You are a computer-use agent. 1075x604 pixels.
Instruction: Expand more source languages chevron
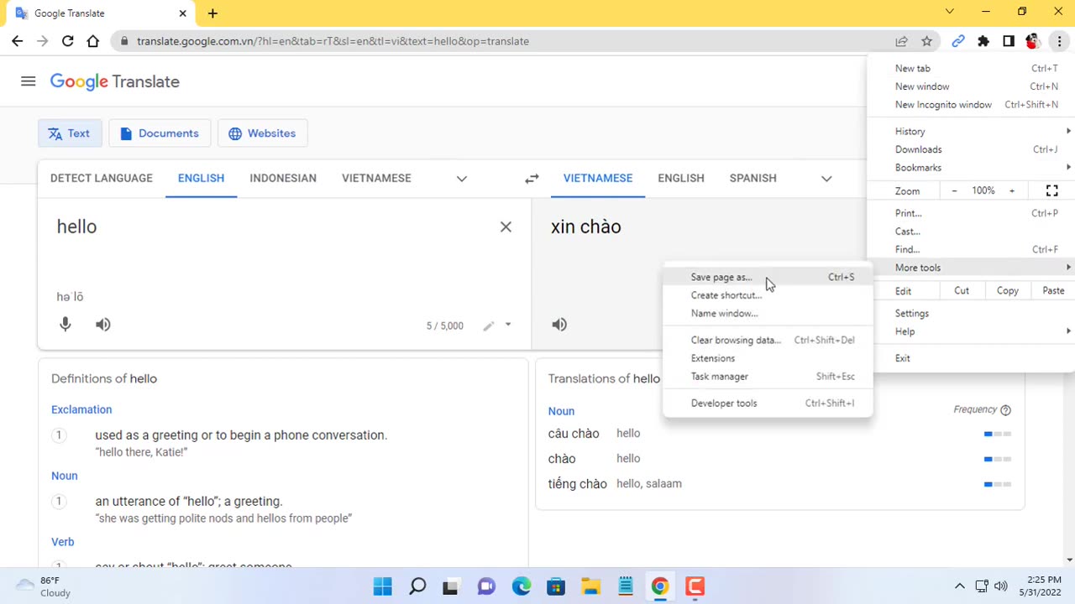462,179
